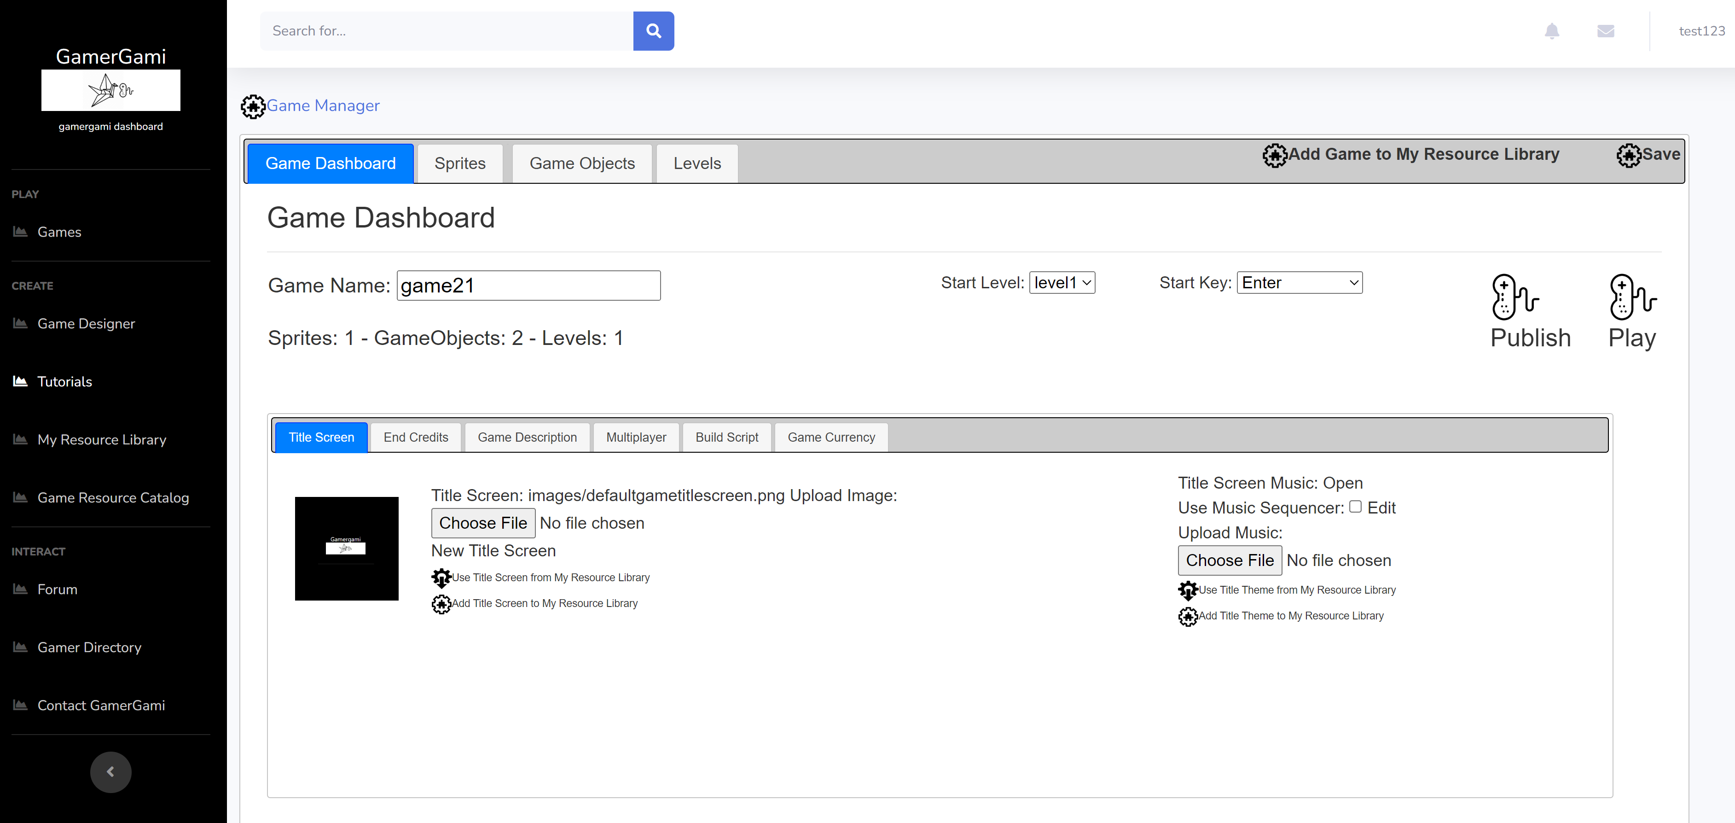The image size is (1735, 823).
Task: Collapse the sidebar with the arrow button
Action: pos(110,772)
